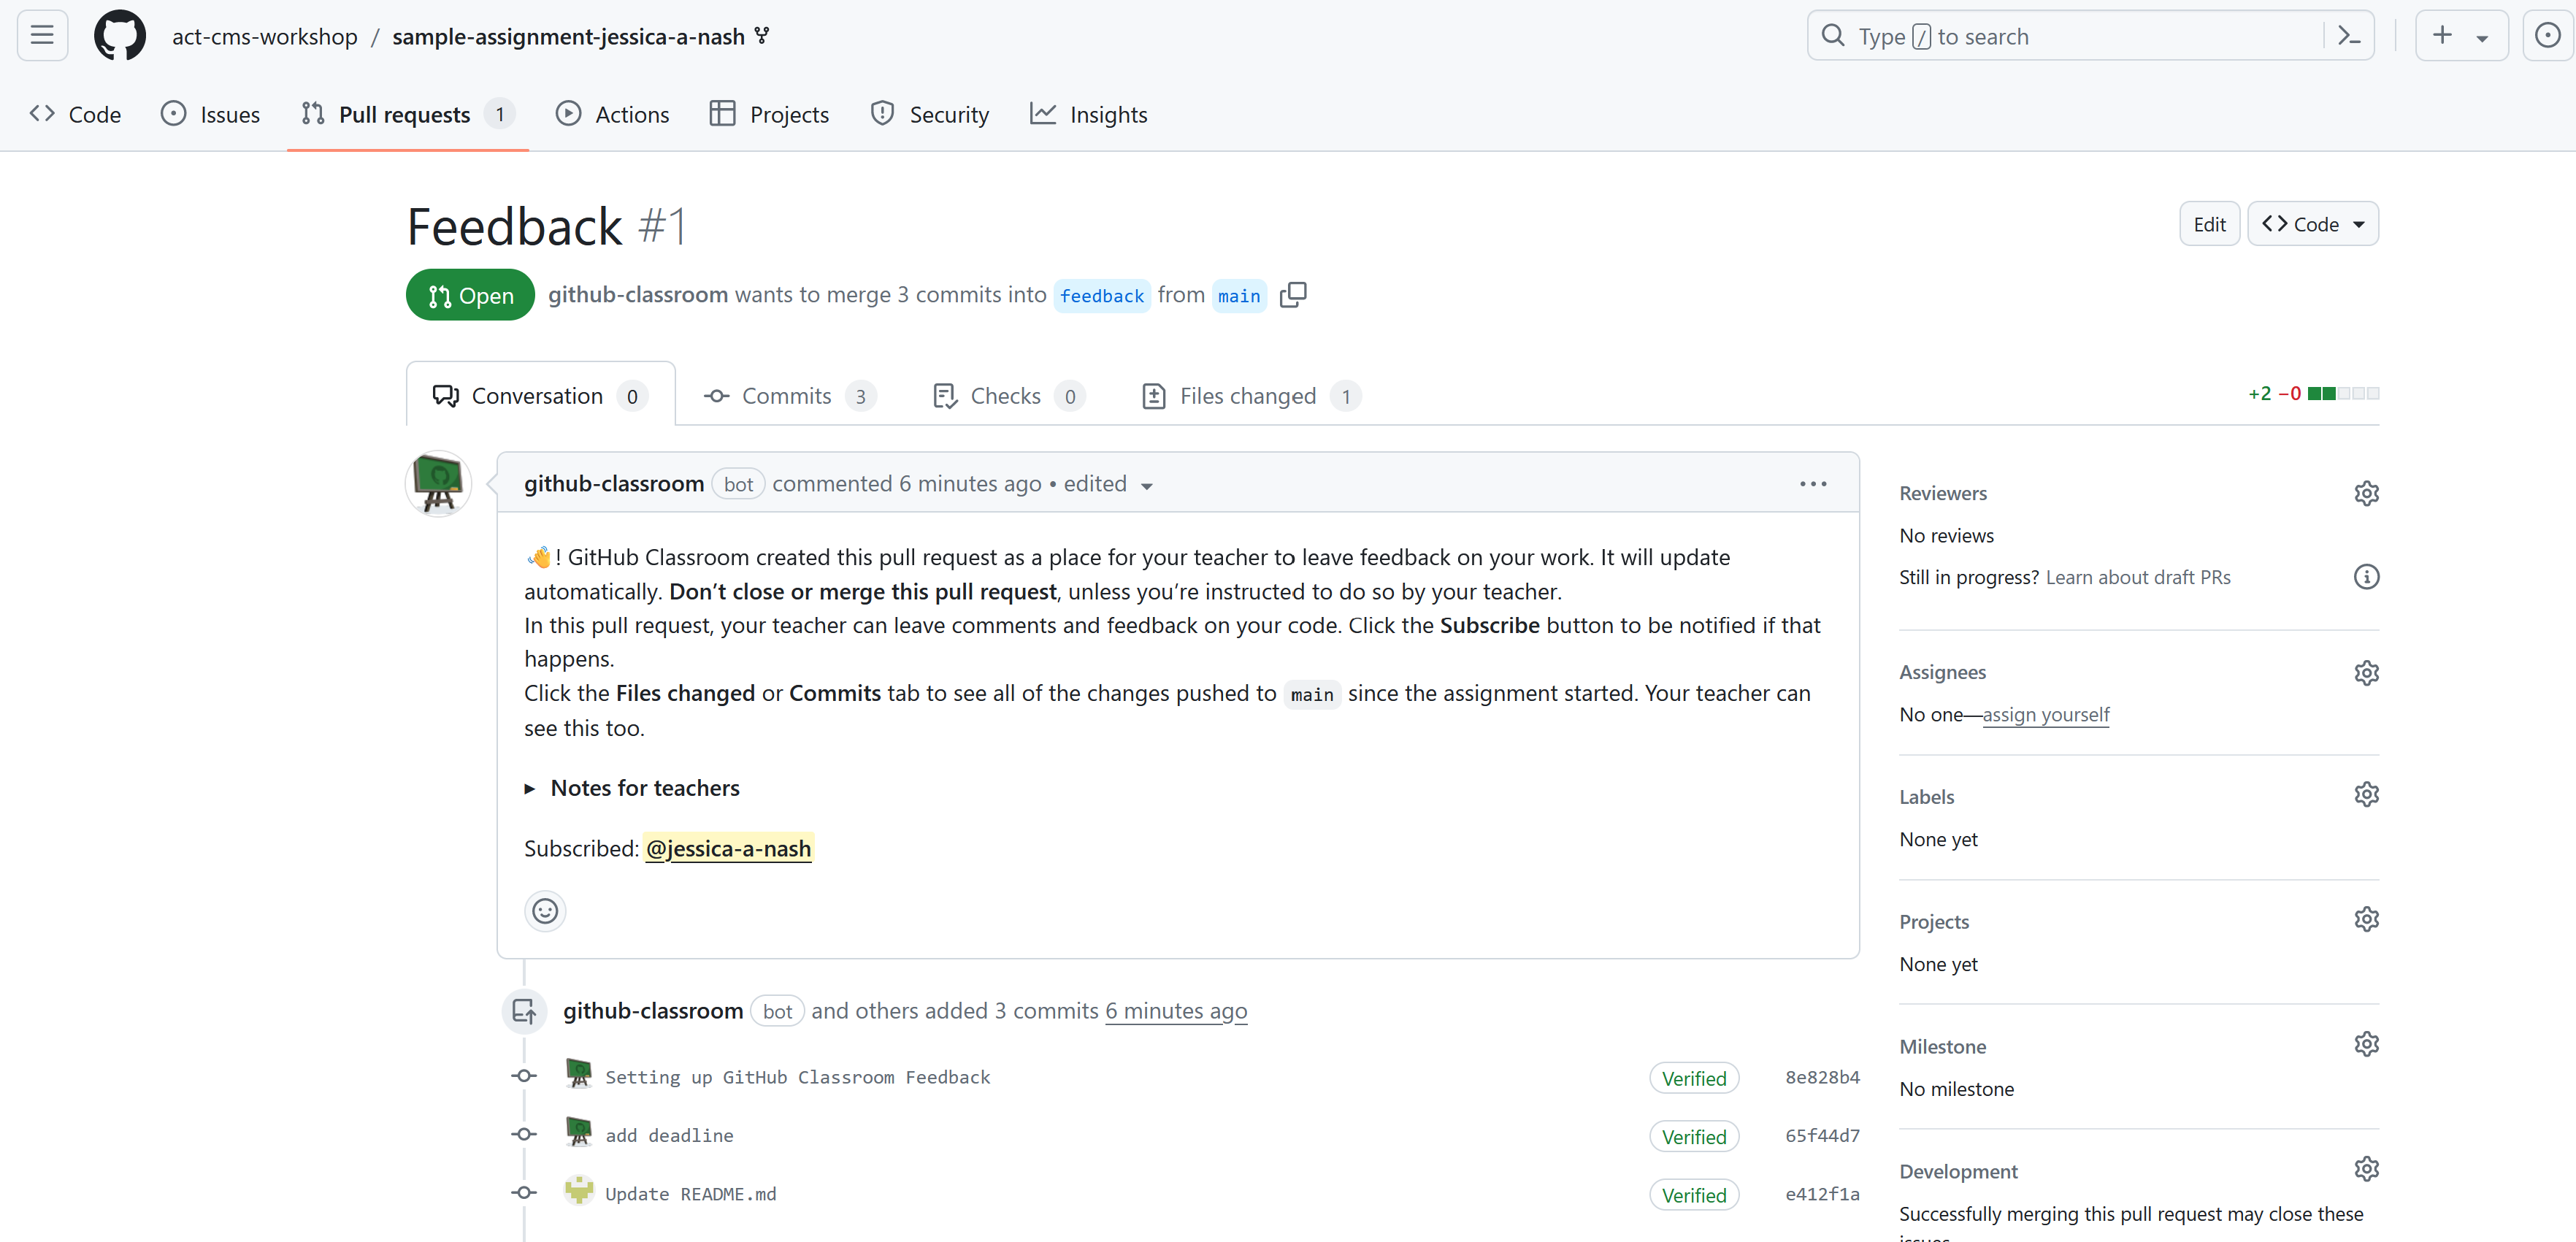Click avatar on 'Setting up GitHub Classroom Feedback' commit
Screen dimensions: 2576x1242
[x=579, y=1074]
